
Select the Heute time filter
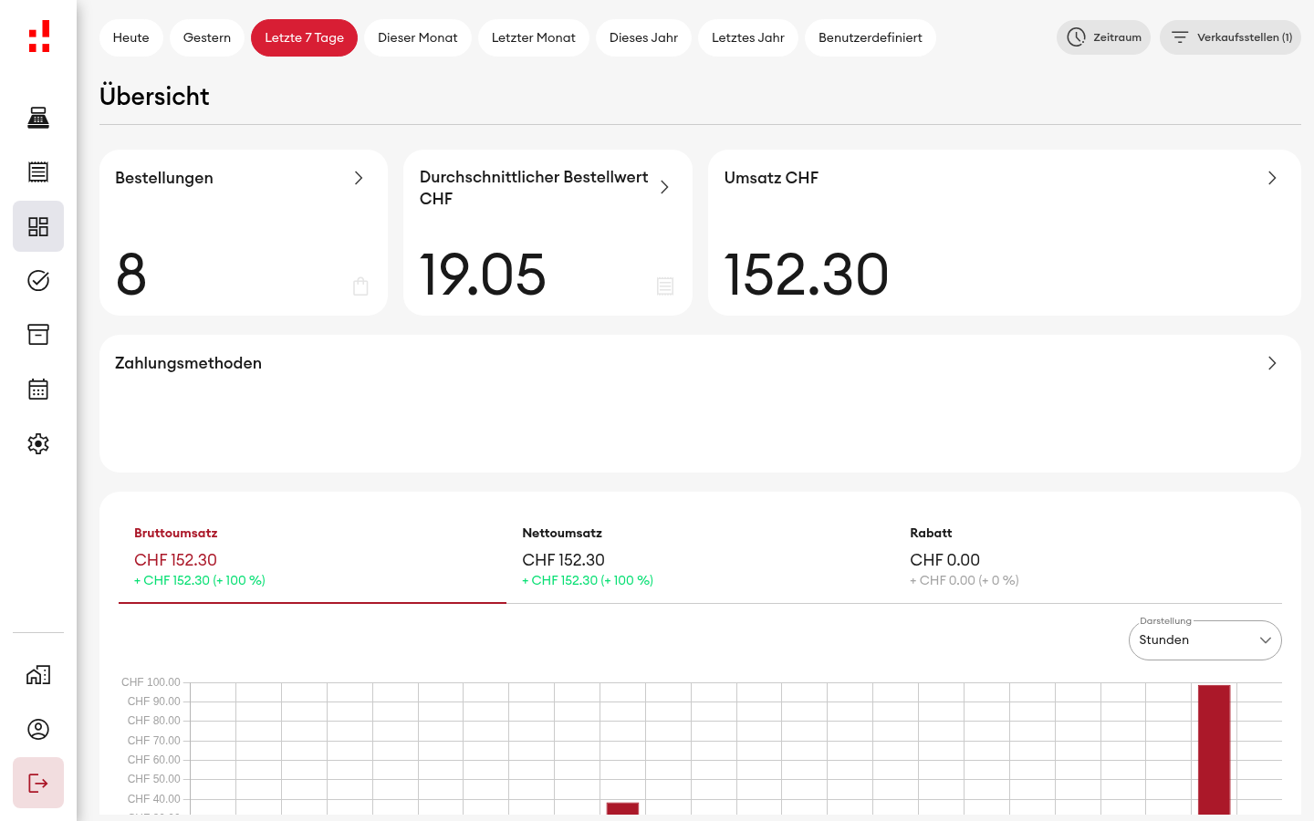point(131,38)
